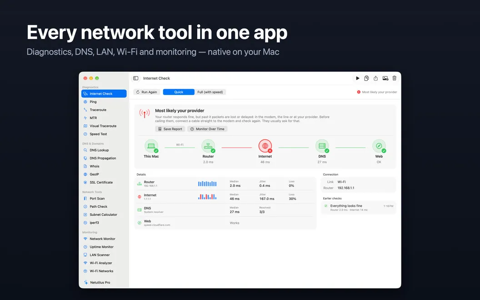Click the This Mac laptop icon
Screen dimensions: 480x300
[151, 146]
